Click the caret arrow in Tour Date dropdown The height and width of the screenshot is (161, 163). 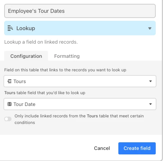click(151, 104)
